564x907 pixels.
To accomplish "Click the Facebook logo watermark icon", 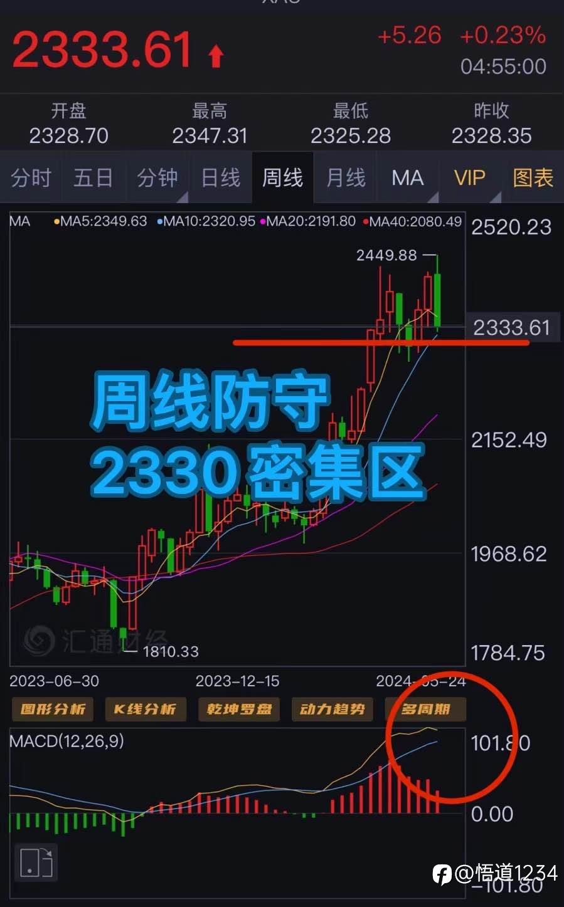I will (442, 874).
